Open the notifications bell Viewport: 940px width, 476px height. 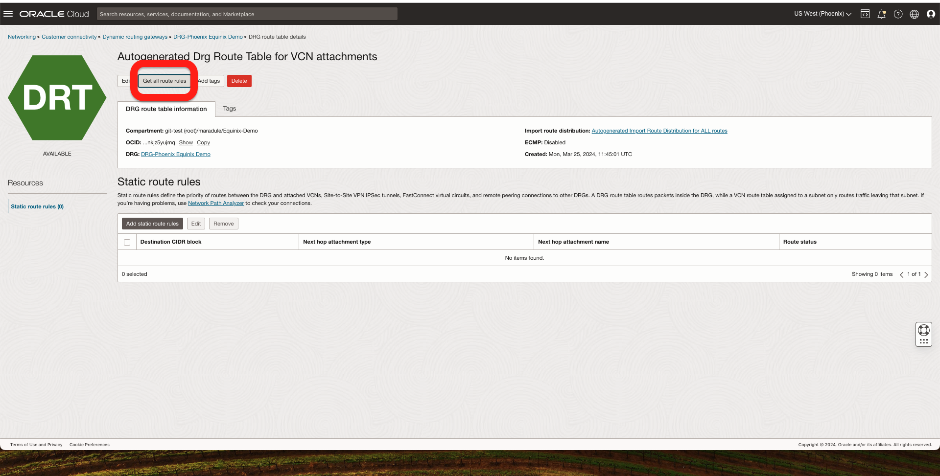881,14
